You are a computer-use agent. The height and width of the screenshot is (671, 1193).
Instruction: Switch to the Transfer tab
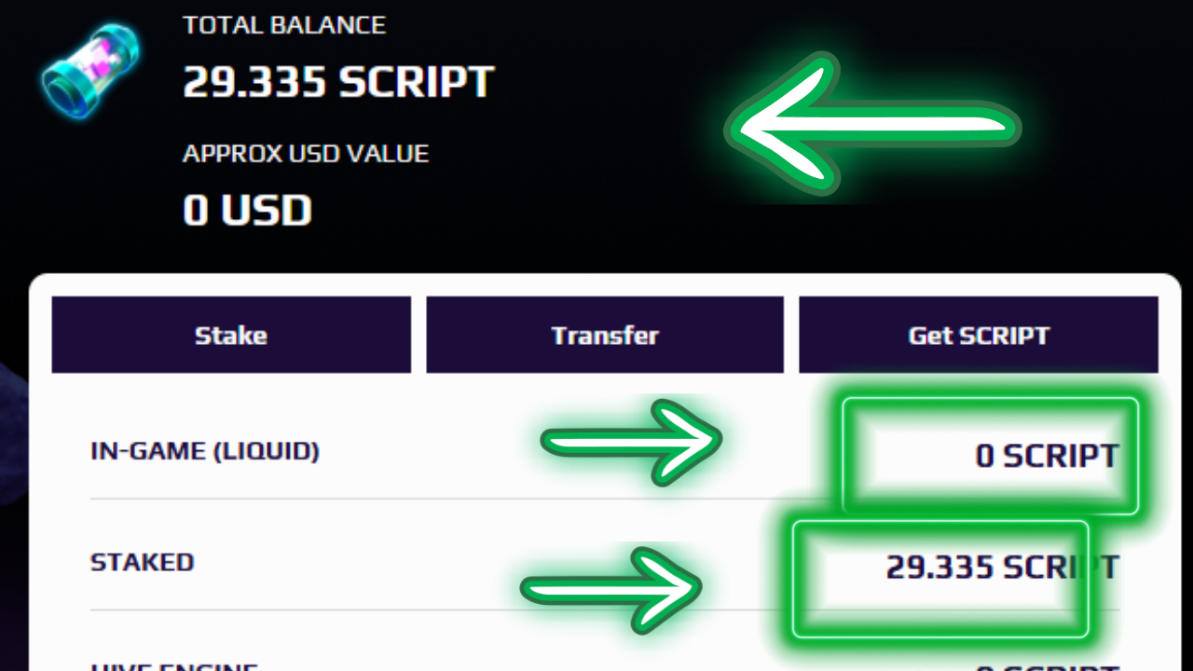point(605,335)
